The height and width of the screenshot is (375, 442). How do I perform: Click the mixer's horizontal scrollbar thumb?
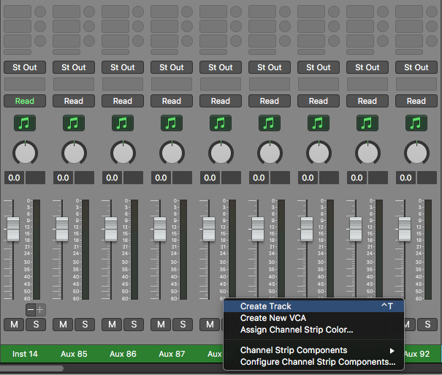click(x=31, y=368)
